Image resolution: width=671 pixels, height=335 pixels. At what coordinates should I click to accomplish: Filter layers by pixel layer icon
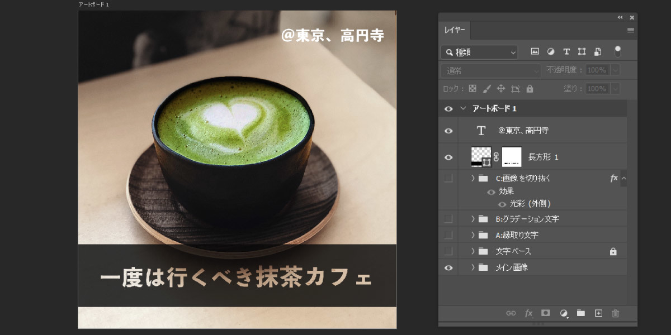pyautogui.click(x=535, y=52)
